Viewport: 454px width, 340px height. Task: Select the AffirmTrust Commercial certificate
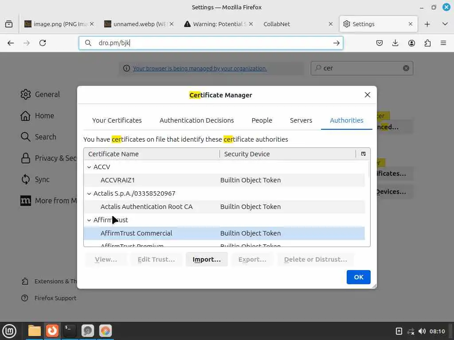pyautogui.click(x=224, y=233)
